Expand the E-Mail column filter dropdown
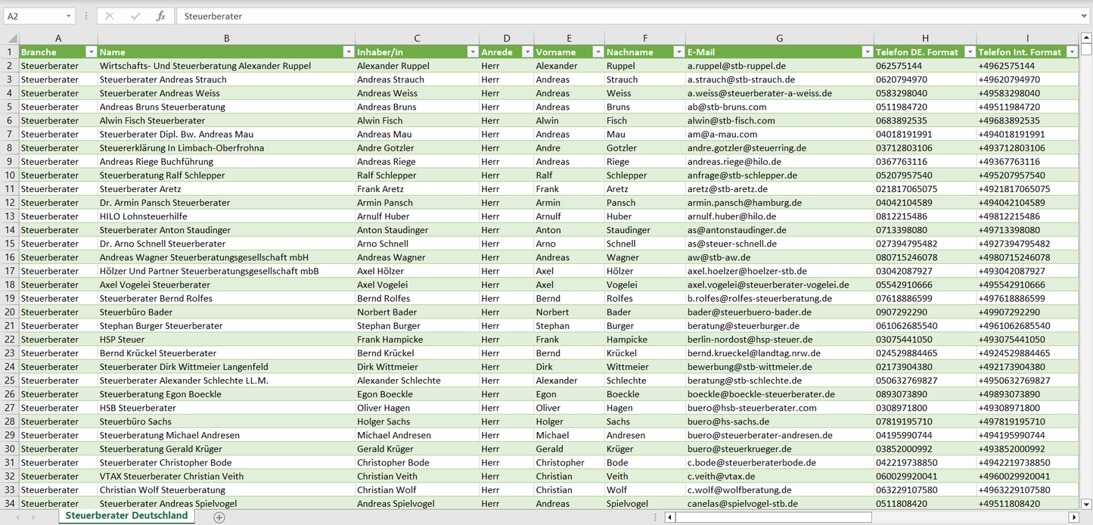This screenshot has width=1093, height=525. tap(867, 52)
